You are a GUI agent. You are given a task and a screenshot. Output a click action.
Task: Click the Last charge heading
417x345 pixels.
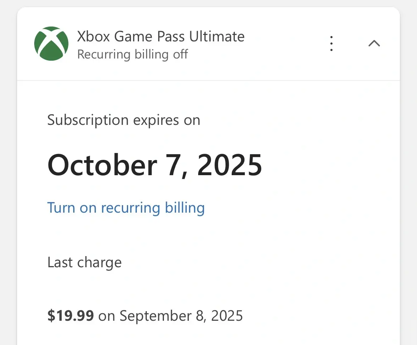[x=84, y=263]
